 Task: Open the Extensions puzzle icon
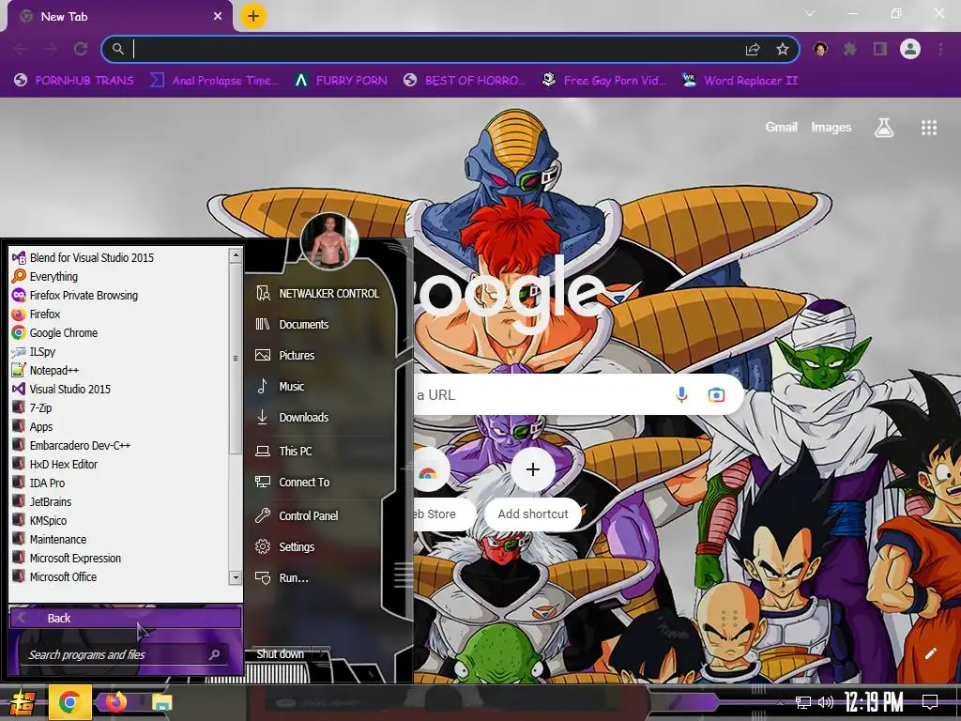(850, 49)
